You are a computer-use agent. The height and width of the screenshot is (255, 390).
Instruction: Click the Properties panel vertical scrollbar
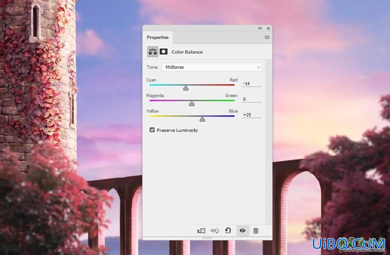268,142
